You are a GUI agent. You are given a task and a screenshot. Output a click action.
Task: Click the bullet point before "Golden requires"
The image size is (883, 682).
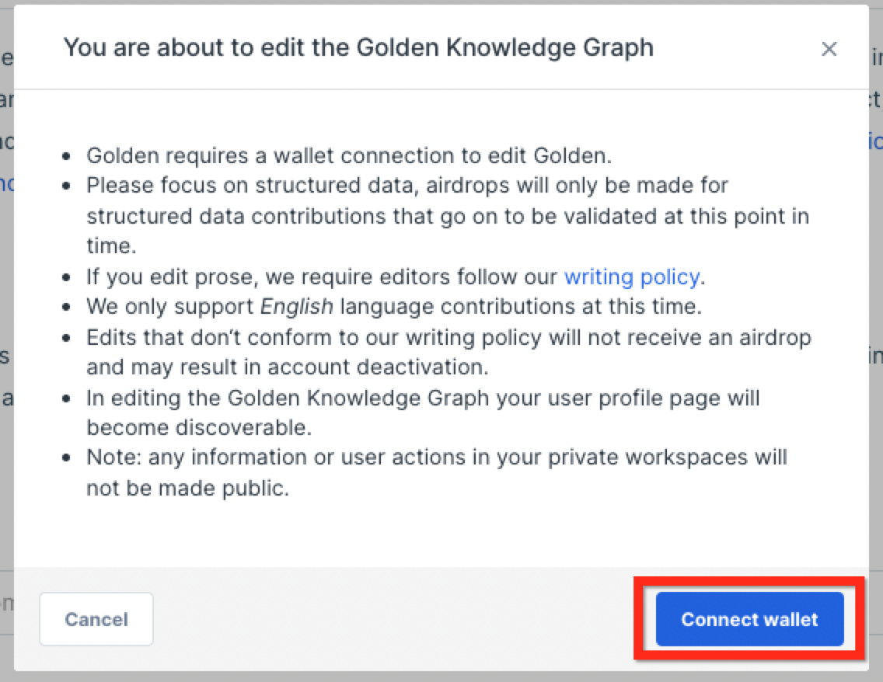click(68, 156)
